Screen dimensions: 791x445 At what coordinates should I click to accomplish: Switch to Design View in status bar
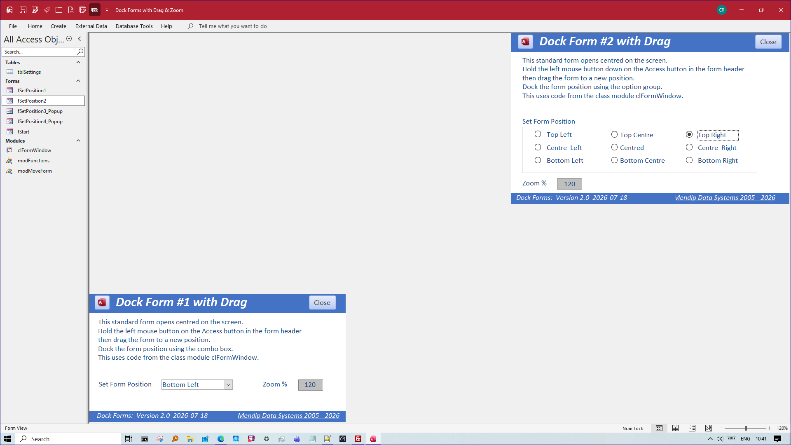[708, 428]
